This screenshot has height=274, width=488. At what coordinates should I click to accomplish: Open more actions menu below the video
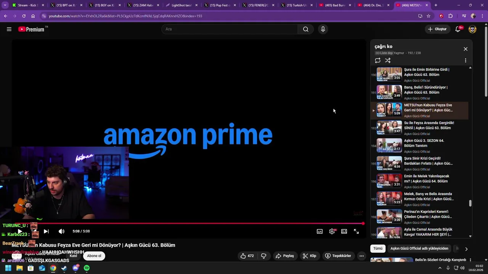361,256
